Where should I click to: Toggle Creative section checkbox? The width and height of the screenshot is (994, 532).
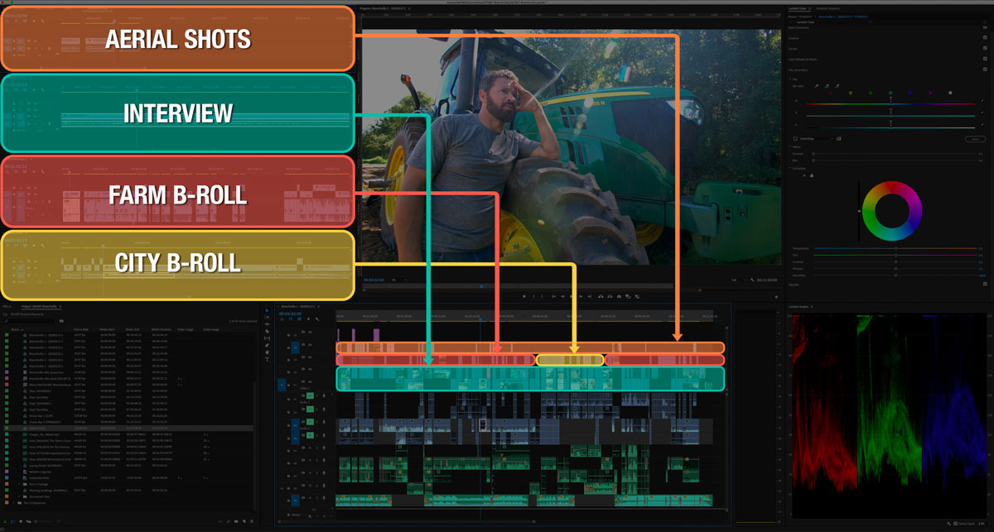[x=985, y=37]
